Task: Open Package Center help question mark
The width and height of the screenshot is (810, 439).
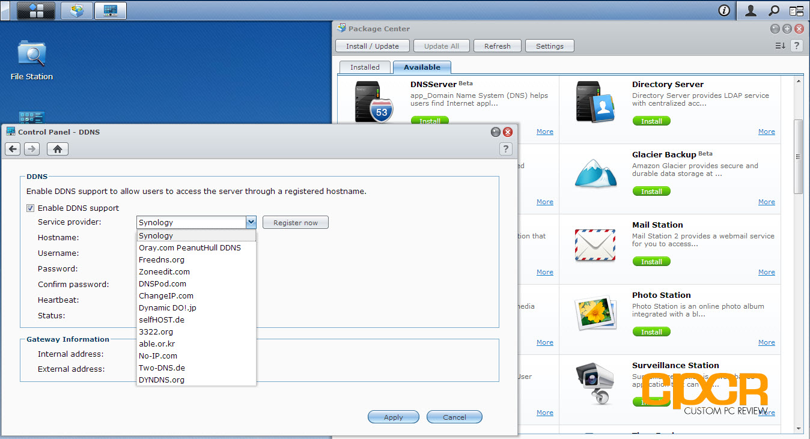Action: pos(796,46)
